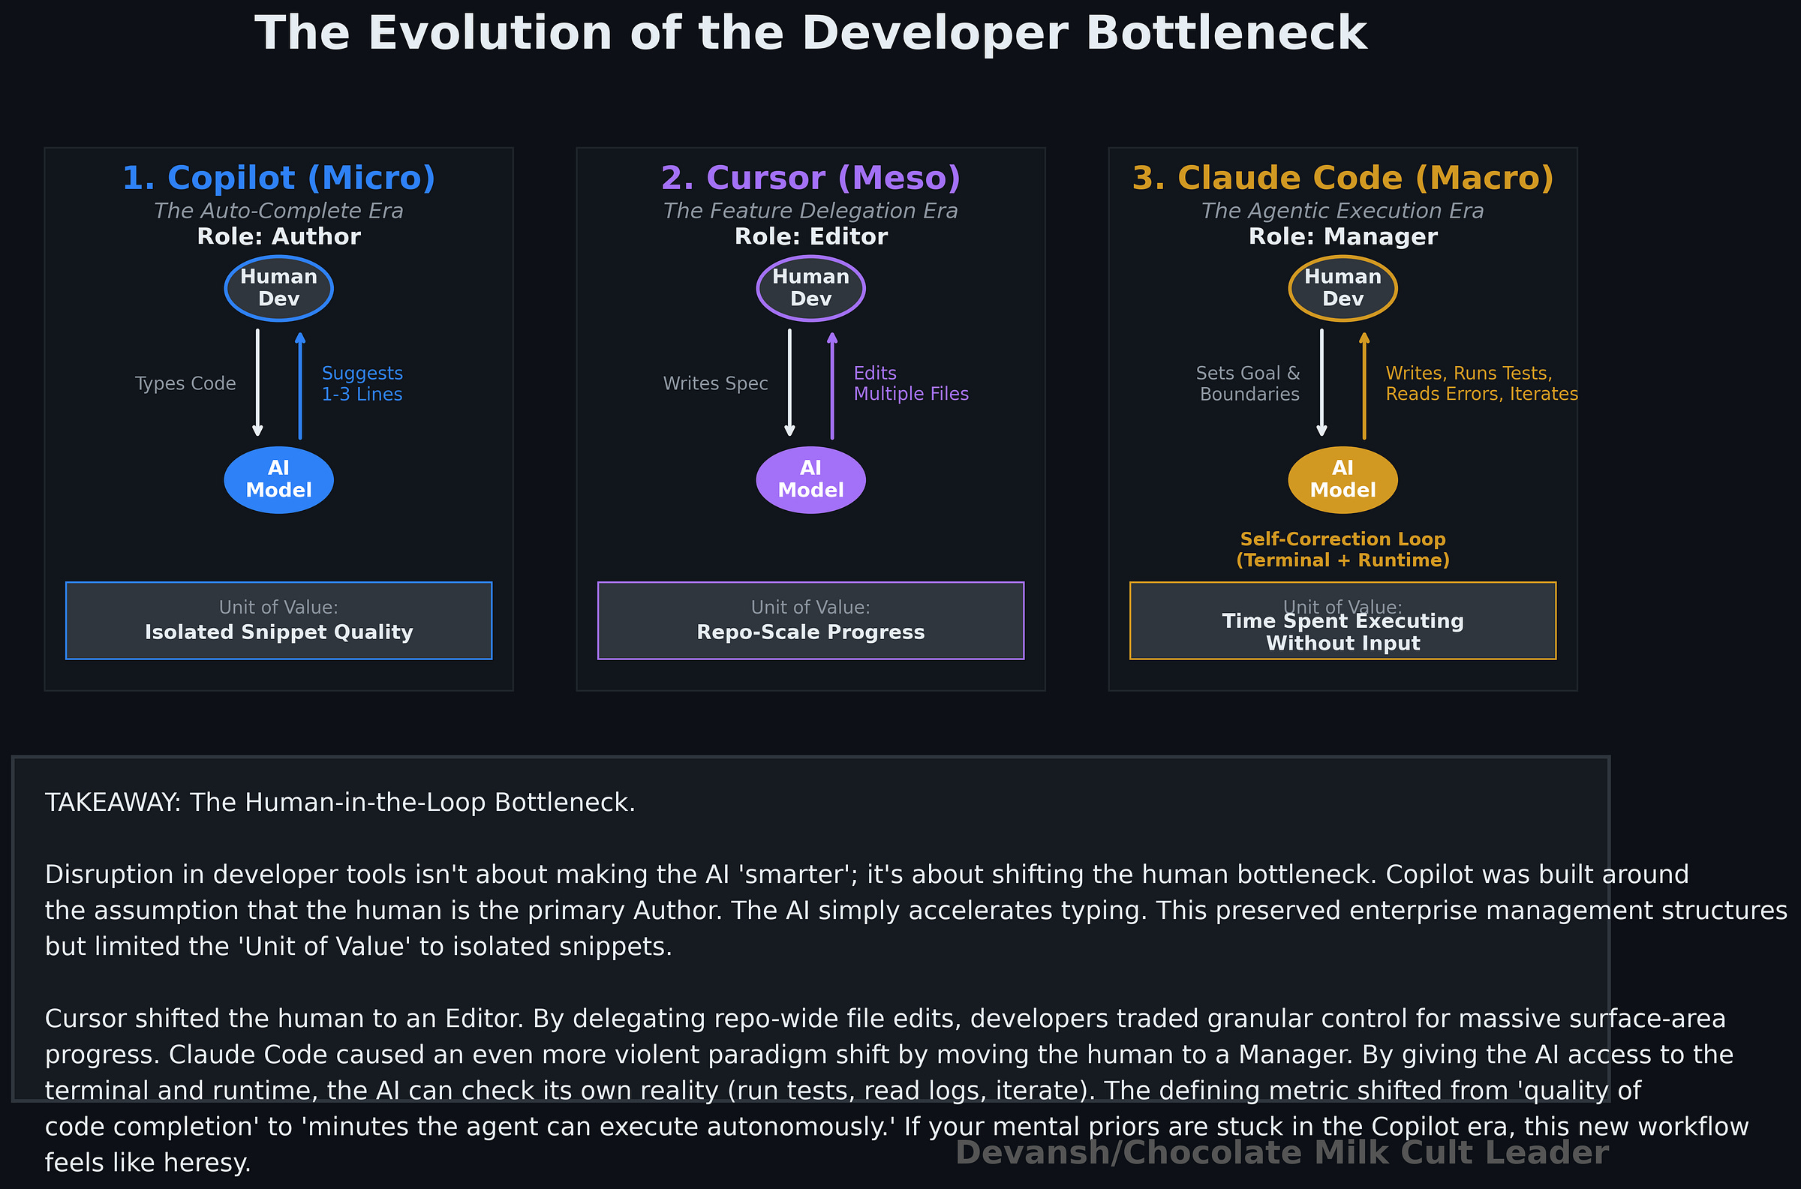Click the 'Devansh/Chocolate Milk Cult Leader' watermark
The width and height of the screenshot is (1801, 1189).
coord(1282,1152)
